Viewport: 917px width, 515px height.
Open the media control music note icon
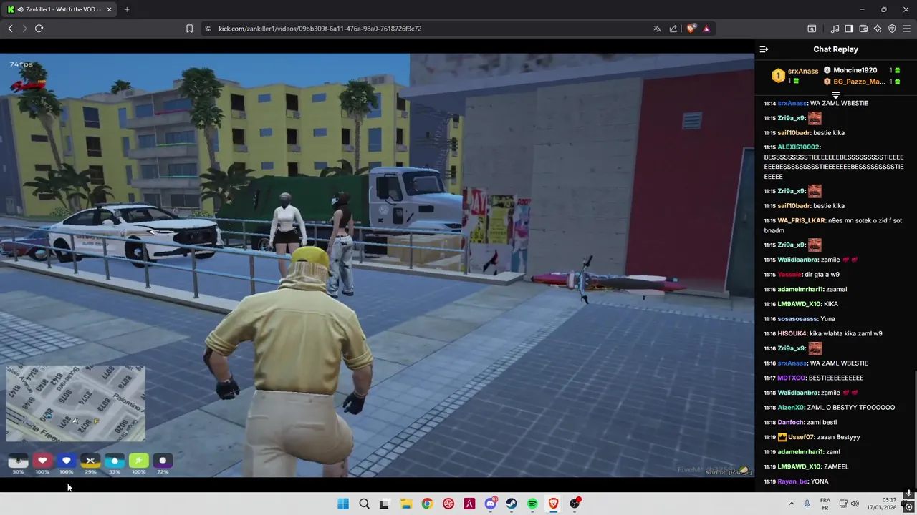835,29
